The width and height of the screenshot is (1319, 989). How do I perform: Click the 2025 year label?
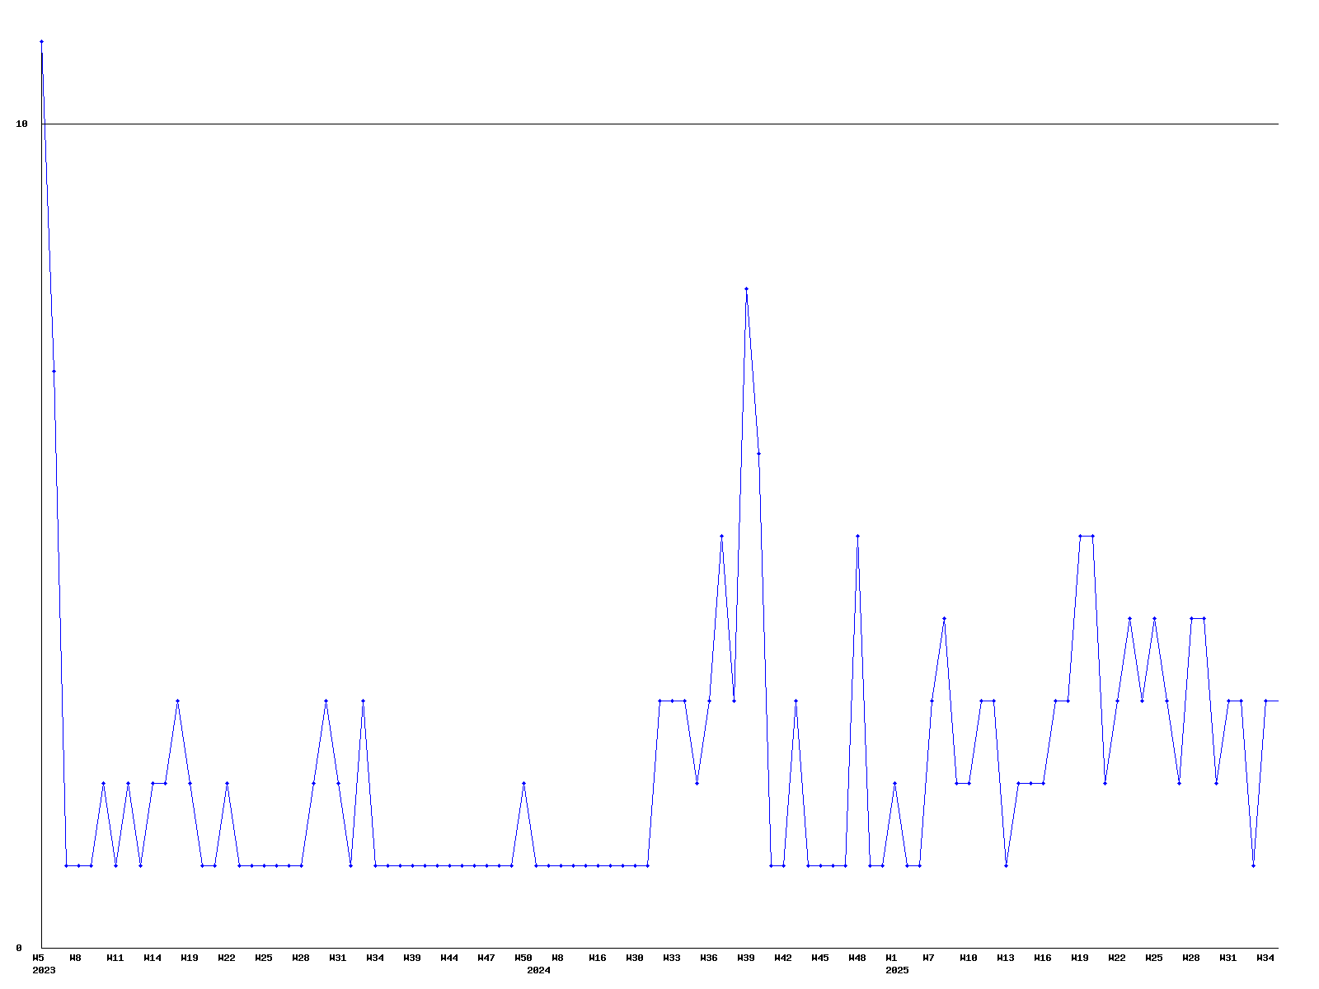(897, 970)
